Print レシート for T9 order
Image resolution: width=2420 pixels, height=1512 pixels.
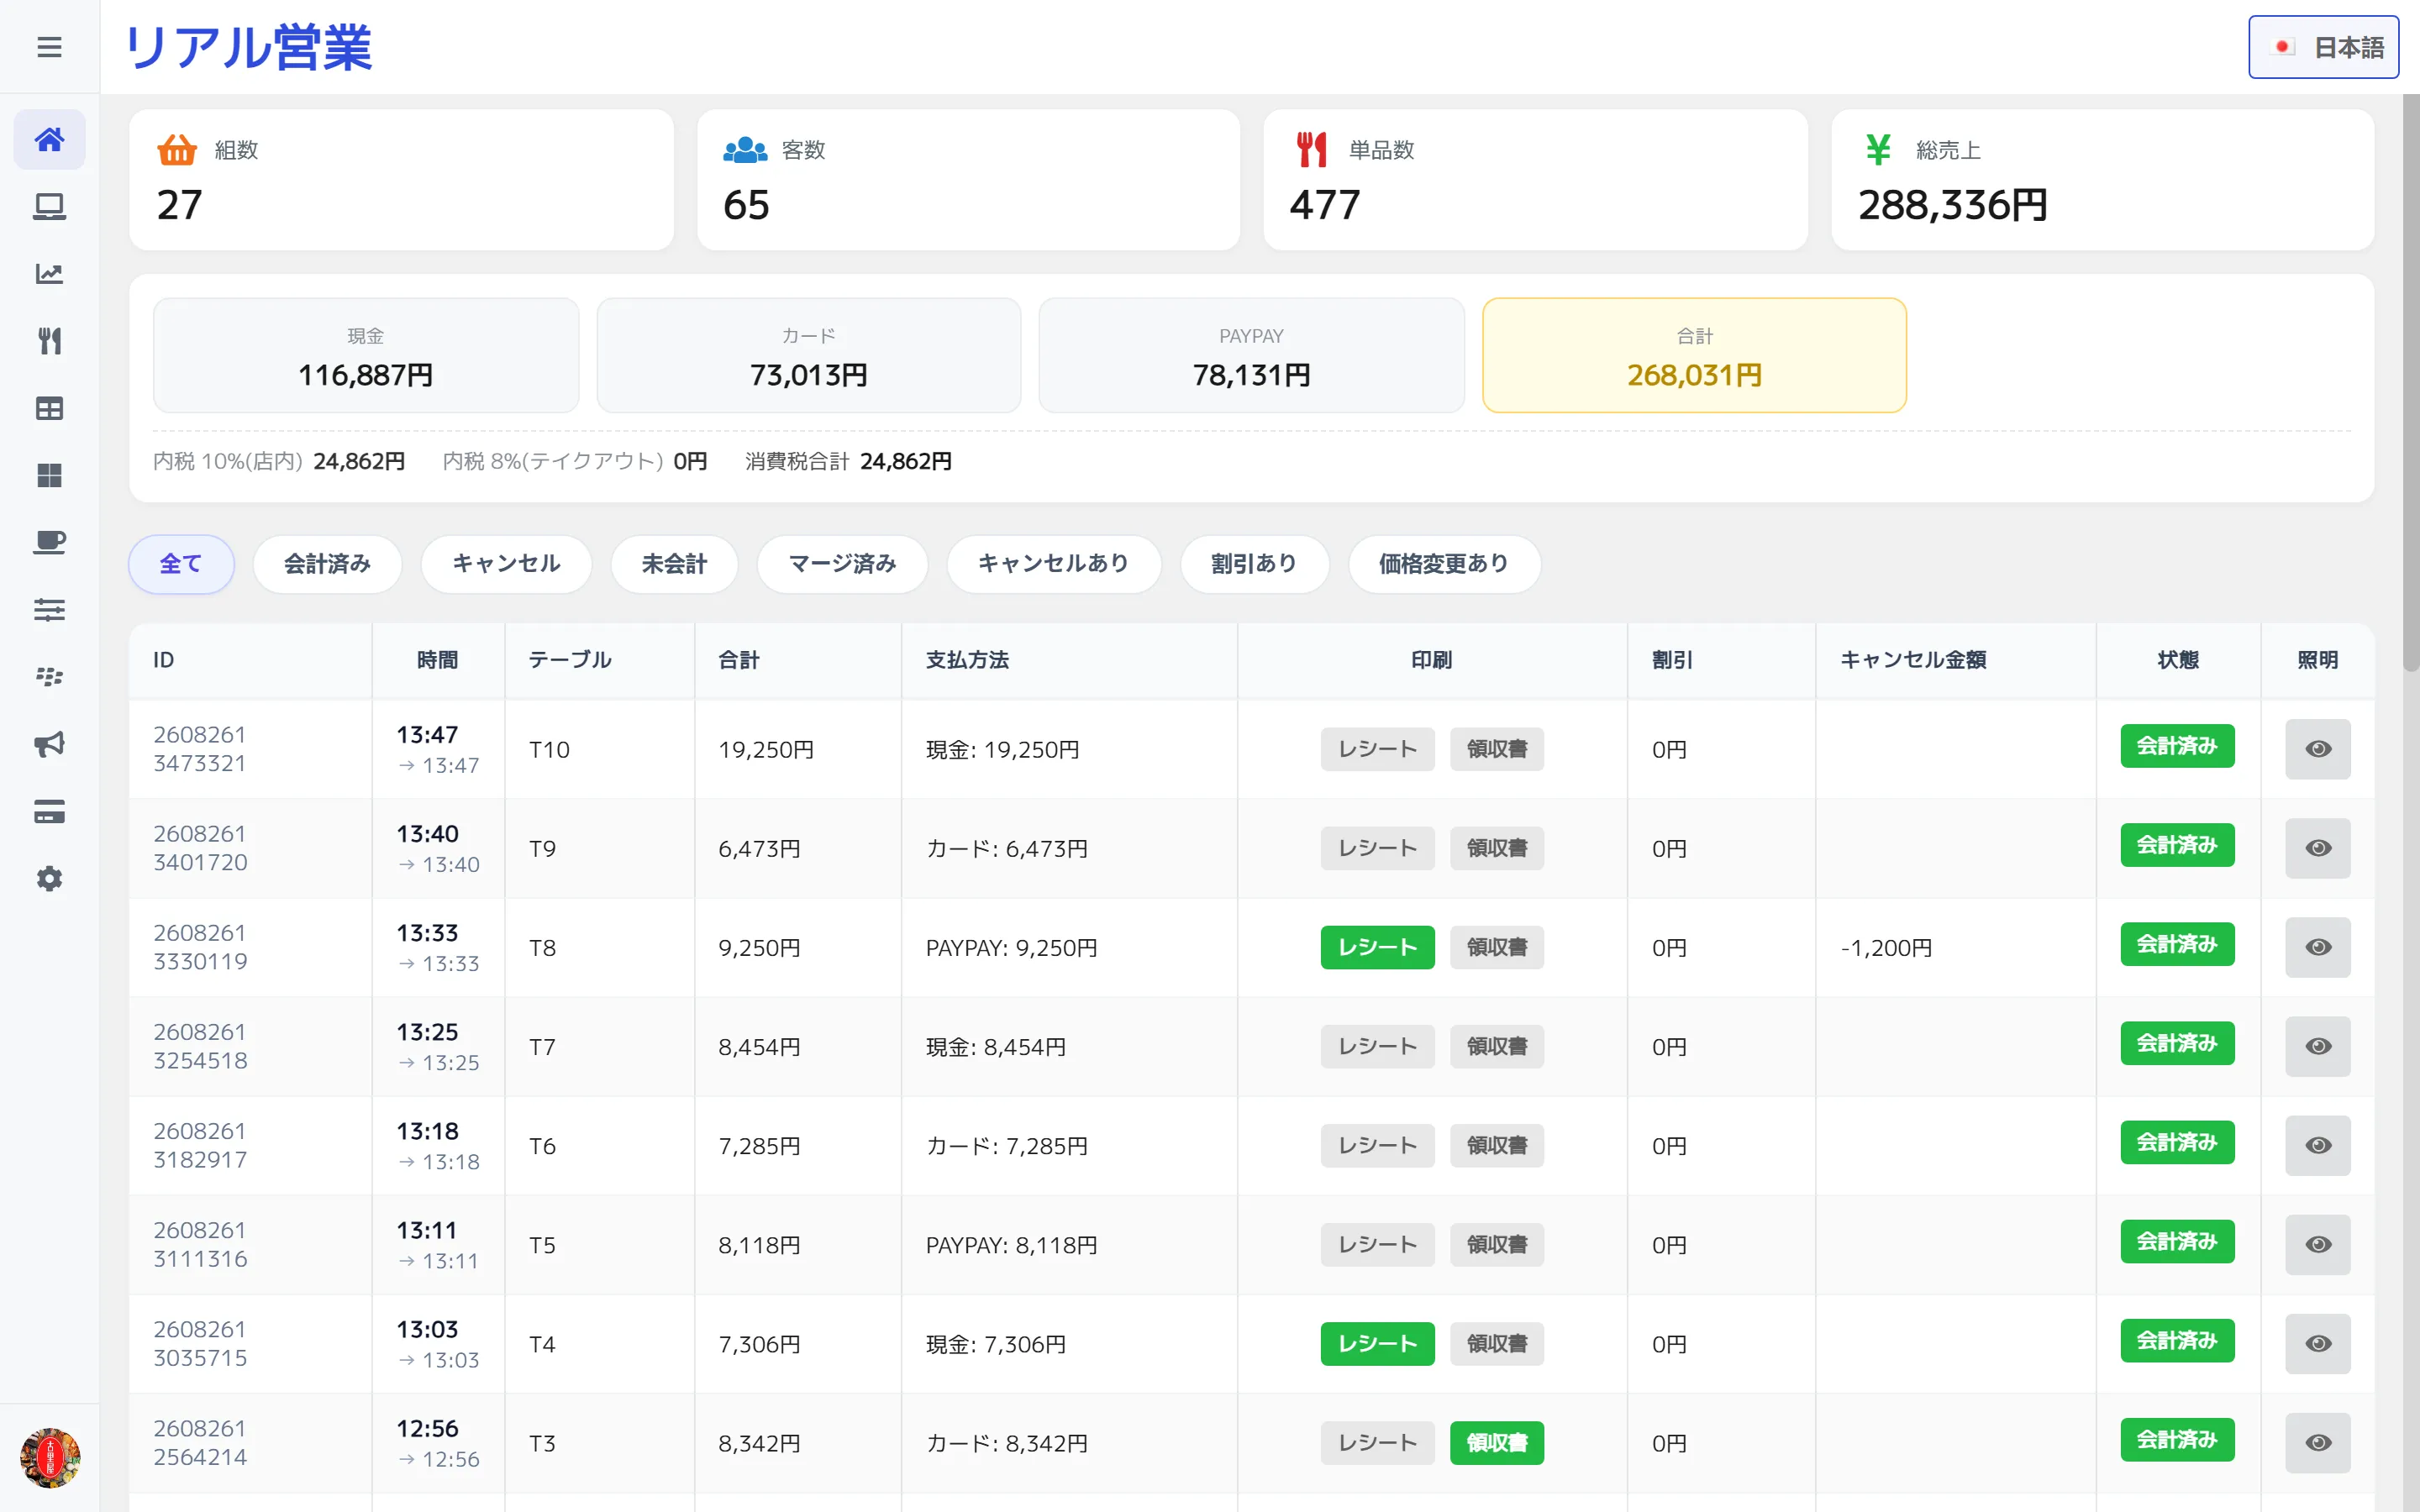(1377, 848)
